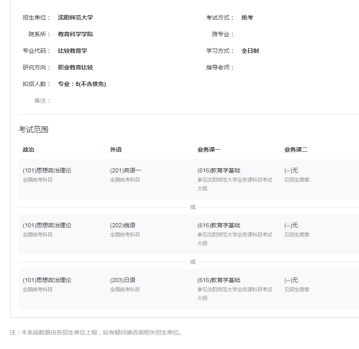Click the 沈阳师范大学 admissions unit value
Screen dimensions: 359x349
75,17
